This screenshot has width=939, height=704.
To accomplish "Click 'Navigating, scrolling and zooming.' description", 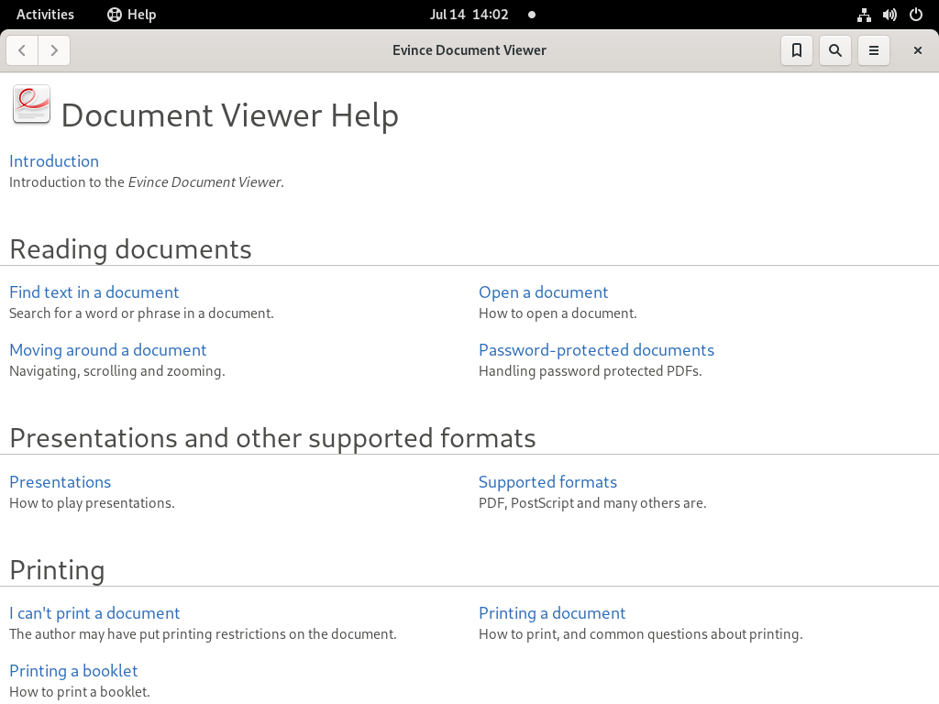I will pos(117,371).
